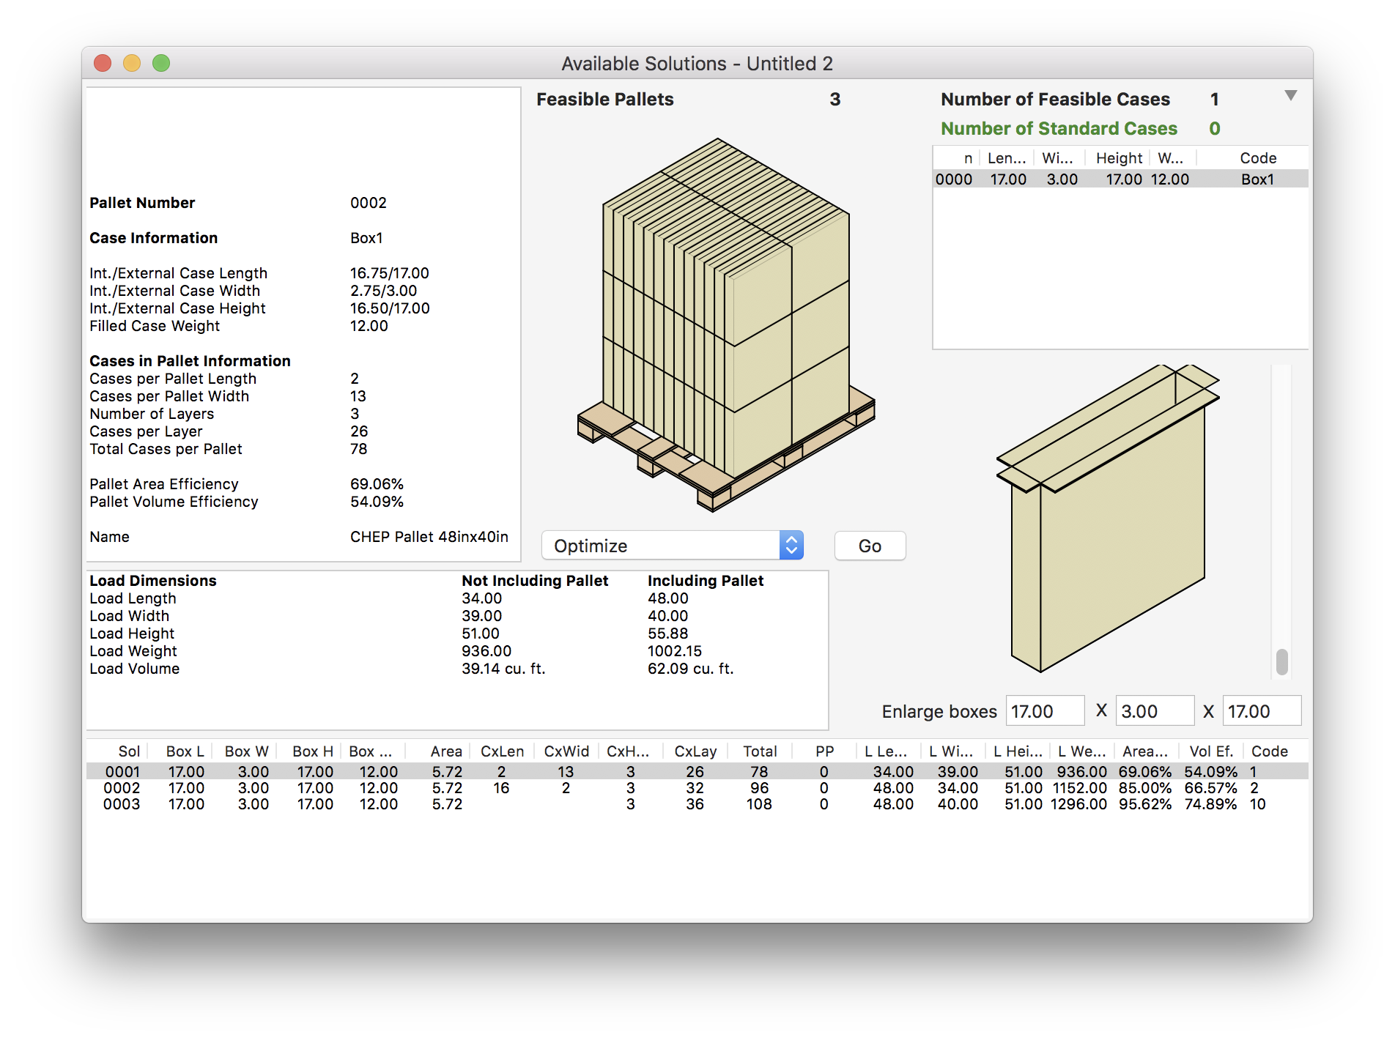Click the 66.57% volume efficiency cell
This screenshot has width=1395, height=1040.
(1210, 788)
